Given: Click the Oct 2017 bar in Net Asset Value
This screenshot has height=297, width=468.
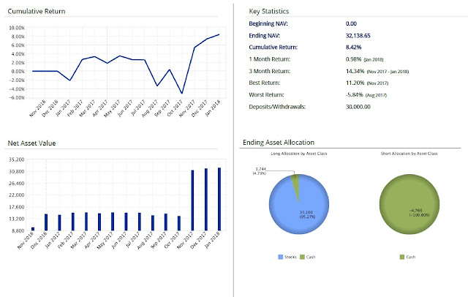Looking at the screenshot, I should (x=179, y=223).
